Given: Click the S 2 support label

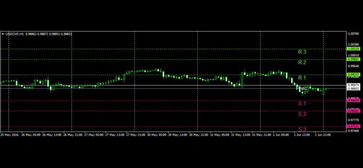Looking at the screenshot, I should 302,114.
